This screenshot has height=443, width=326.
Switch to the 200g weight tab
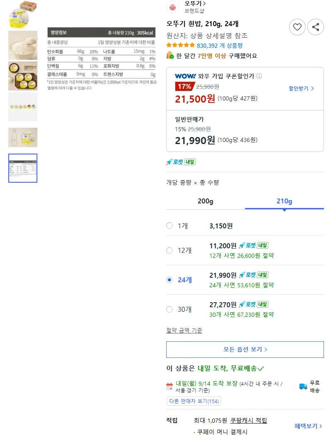206,201
